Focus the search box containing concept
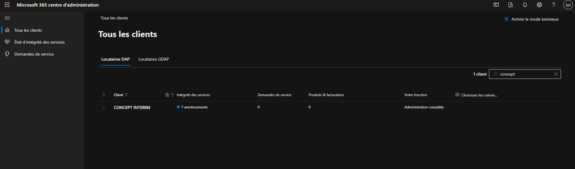Image resolution: width=575 pixels, height=169 pixels. [525, 74]
